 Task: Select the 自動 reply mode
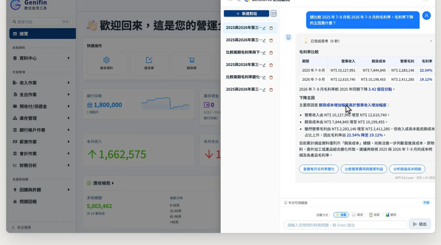click(x=341, y=215)
